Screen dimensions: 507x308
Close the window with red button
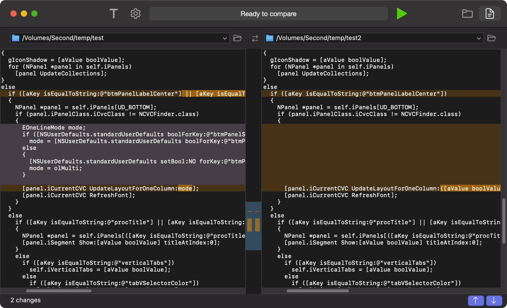click(x=14, y=14)
